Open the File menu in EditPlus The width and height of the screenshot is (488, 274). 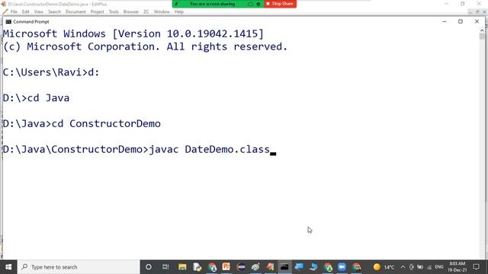tap(14, 12)
